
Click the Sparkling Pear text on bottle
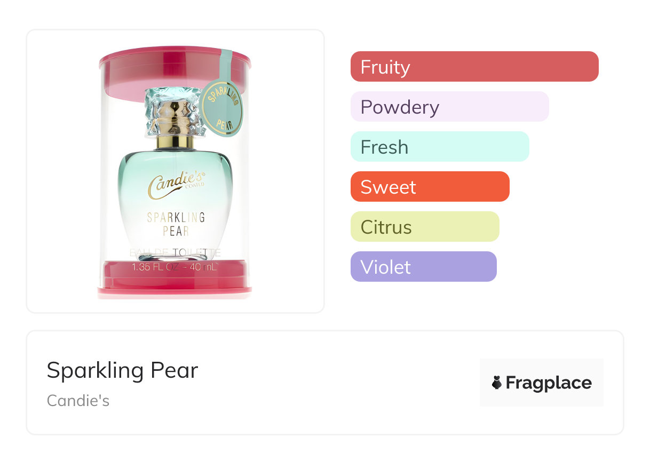[x=176, y=224]
